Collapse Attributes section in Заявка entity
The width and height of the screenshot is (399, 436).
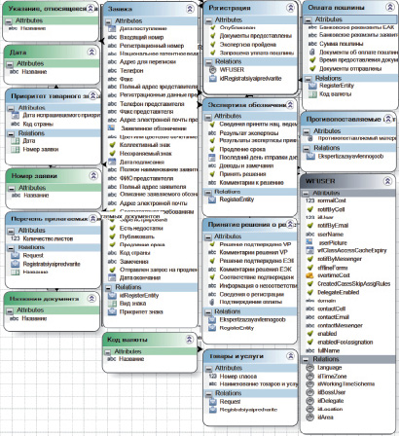[108, 21]
